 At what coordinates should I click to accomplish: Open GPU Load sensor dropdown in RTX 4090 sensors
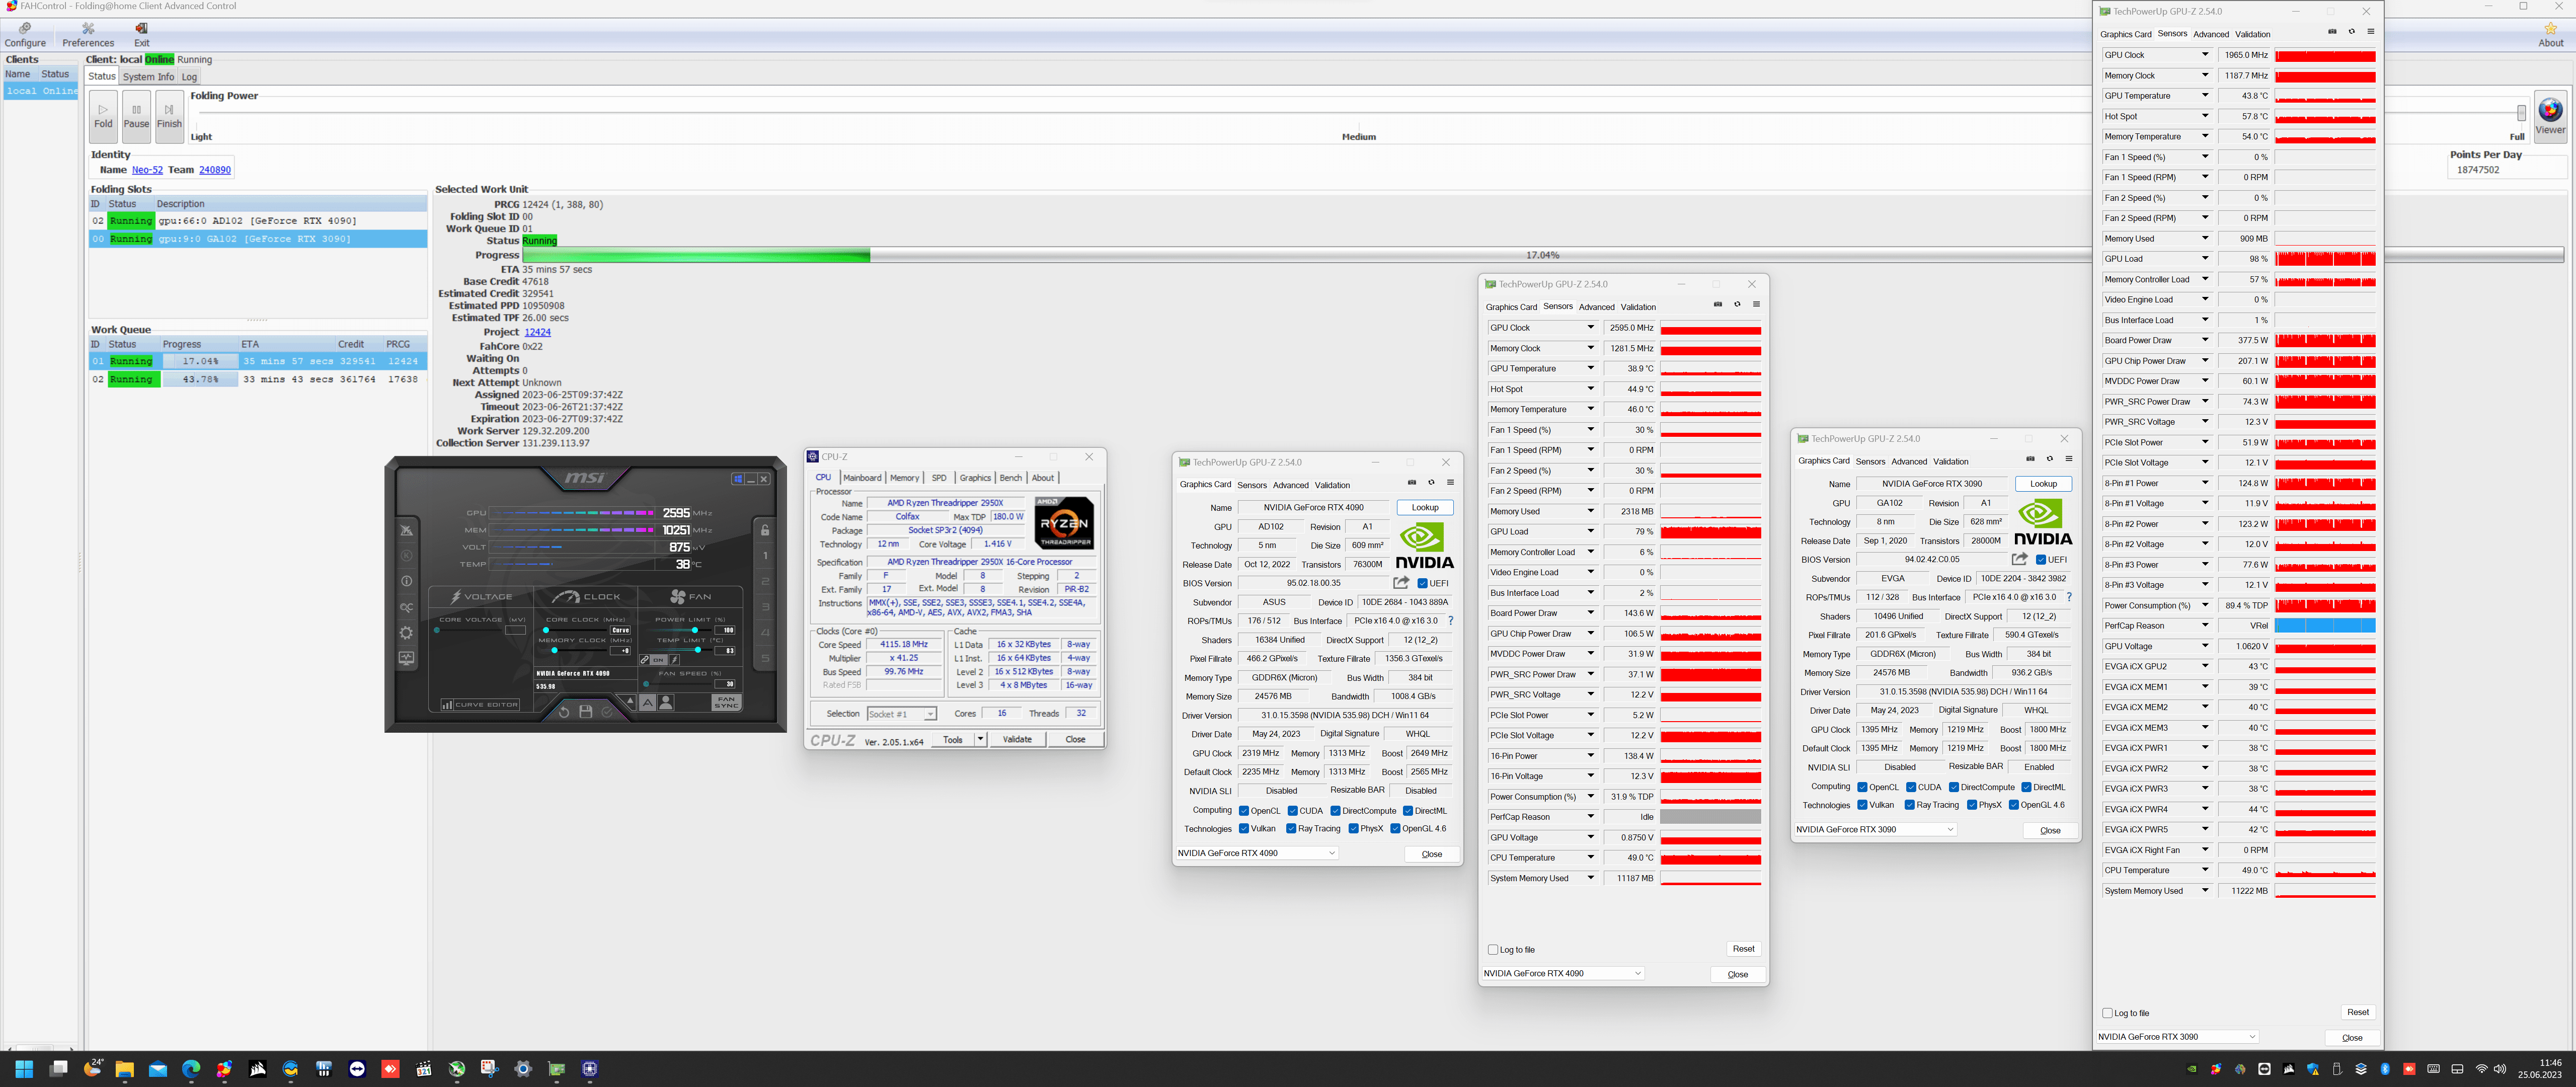[1591, 531]
